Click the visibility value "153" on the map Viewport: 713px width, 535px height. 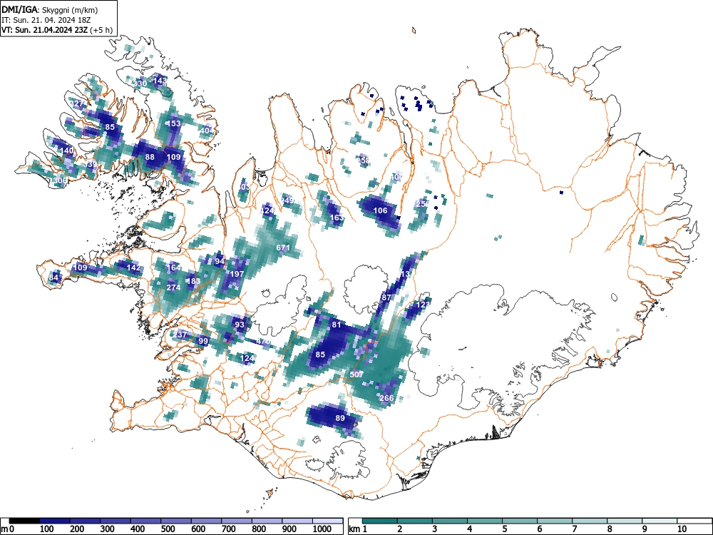[174, 123]
